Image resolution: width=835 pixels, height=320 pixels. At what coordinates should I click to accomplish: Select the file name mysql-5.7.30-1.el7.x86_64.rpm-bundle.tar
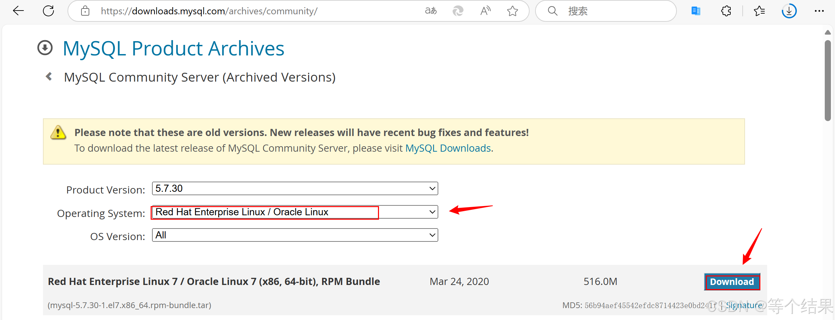coord(130,305)
